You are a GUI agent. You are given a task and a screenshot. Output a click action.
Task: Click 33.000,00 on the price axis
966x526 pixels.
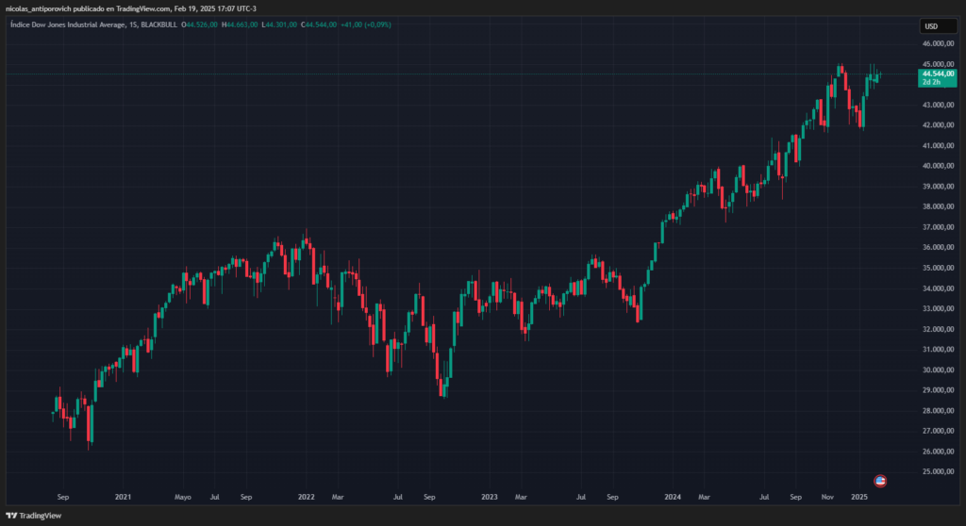[939, 308]
